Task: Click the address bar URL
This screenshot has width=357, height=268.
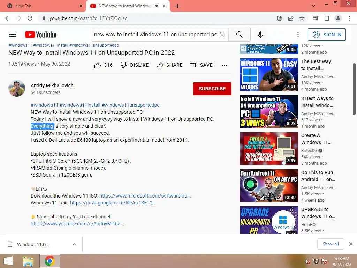Action: click(x=88, y=18)
